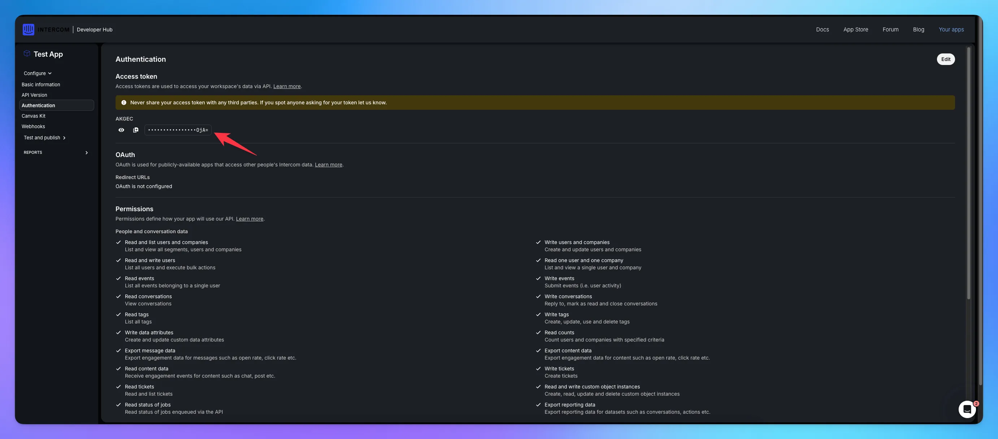Click the Developer Hub title
The height and width of the screenshot is (439, 998).
(x=95, y=30)
